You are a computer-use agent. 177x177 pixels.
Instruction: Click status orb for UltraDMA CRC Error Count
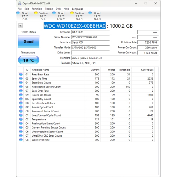pos(21,136)
